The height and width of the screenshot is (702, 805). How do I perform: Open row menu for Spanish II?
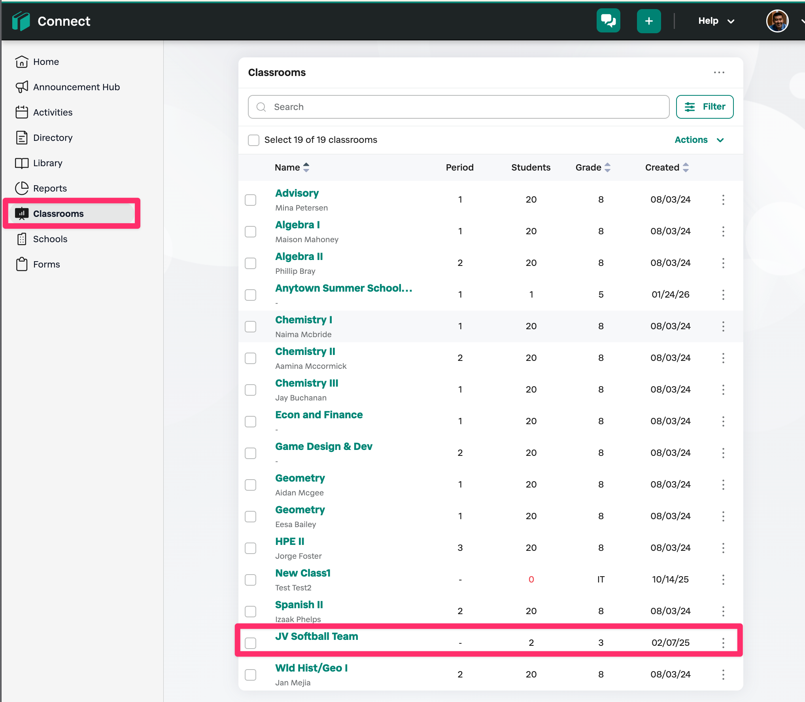tap(723, 611)
